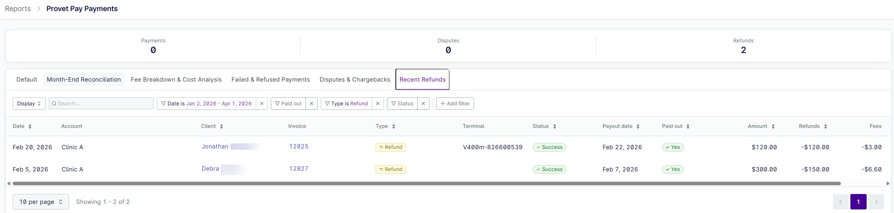Click date cell Feb 5, 2026
The height and width of the screenshot is (213, 894).
pos(30,169)
